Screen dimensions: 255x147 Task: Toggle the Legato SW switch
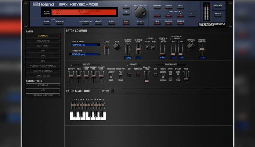pyautogui.click(x=129, y=75)
